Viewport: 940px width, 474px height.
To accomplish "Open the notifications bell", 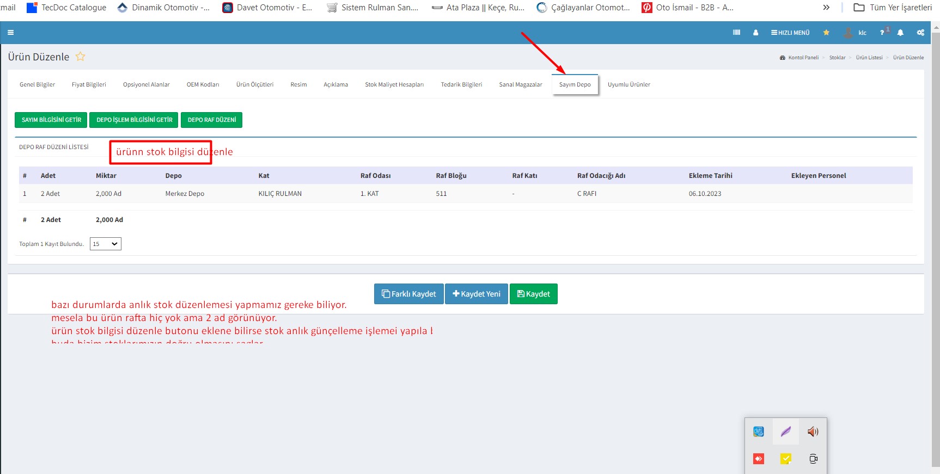I will click(x=900, y=33).
